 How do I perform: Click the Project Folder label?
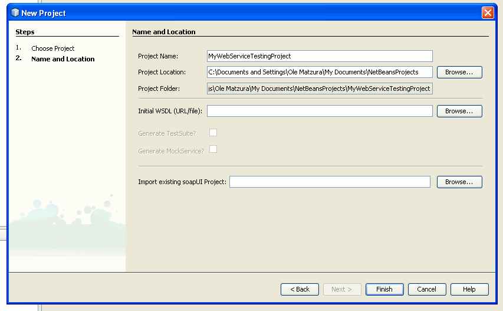pos(159,89)
